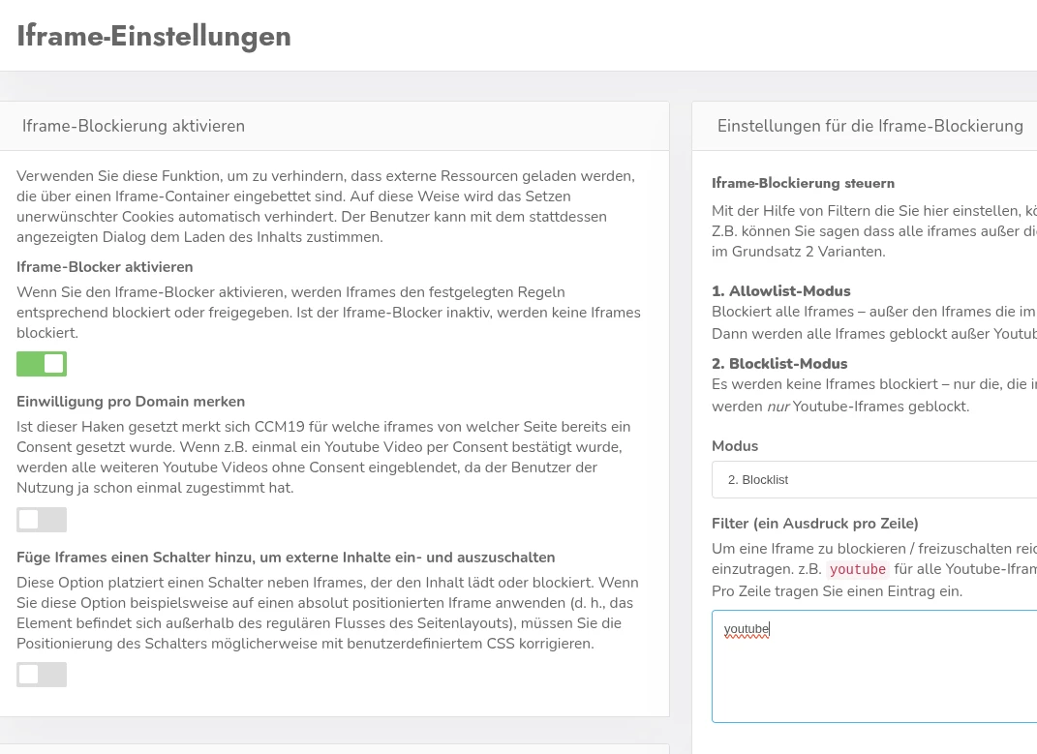Click the word youtube in the filter textarea
This screenshot has width=1037, height=754.
pos(746,630)
